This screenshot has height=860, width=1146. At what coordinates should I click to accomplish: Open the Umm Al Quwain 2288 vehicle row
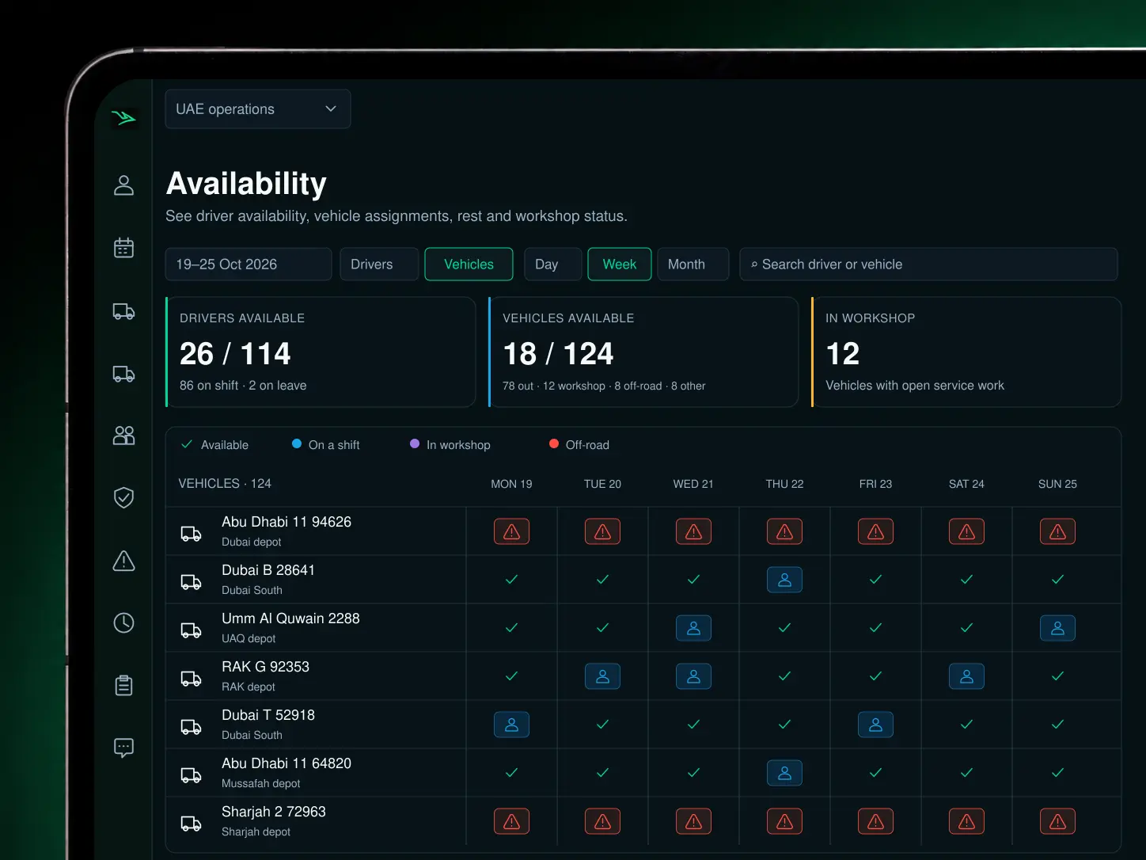(x=643, y=628)
